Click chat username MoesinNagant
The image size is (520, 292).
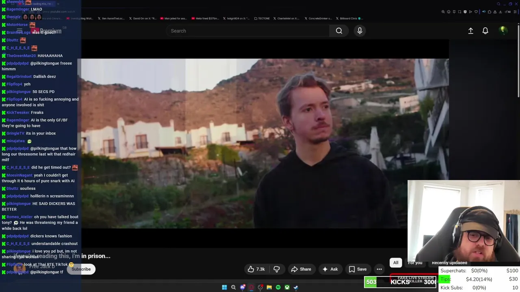point(19,176)
